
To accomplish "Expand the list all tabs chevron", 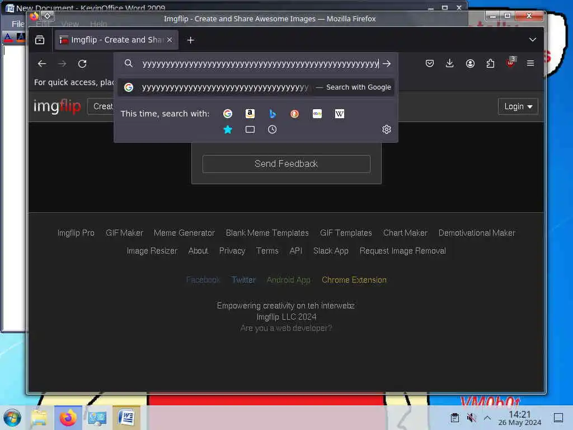I will [533, 40].
